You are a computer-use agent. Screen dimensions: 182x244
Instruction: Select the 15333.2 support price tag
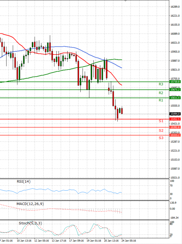coord(175,135)
